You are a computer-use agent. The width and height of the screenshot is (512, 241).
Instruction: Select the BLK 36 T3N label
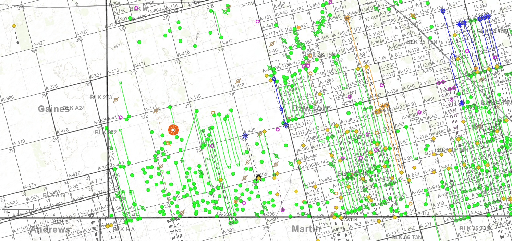tap(407, 237)
